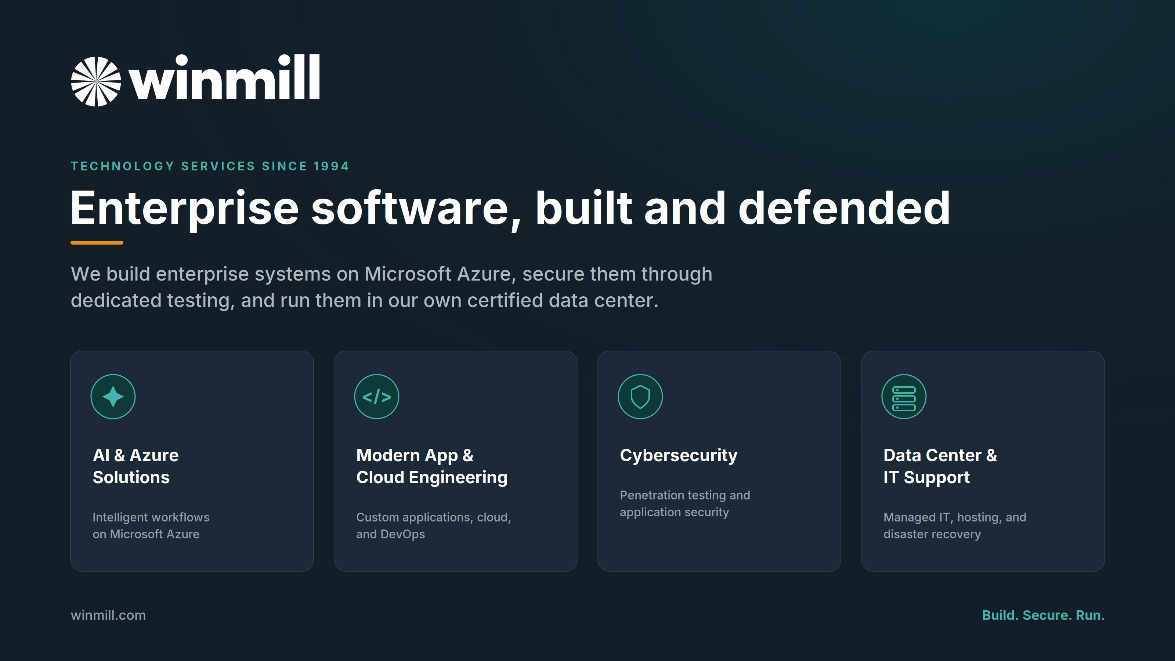This screenshot has height=661, width=1175.
Task: Click the AI sparkle star icon
Action: click(x=113, y=397)
